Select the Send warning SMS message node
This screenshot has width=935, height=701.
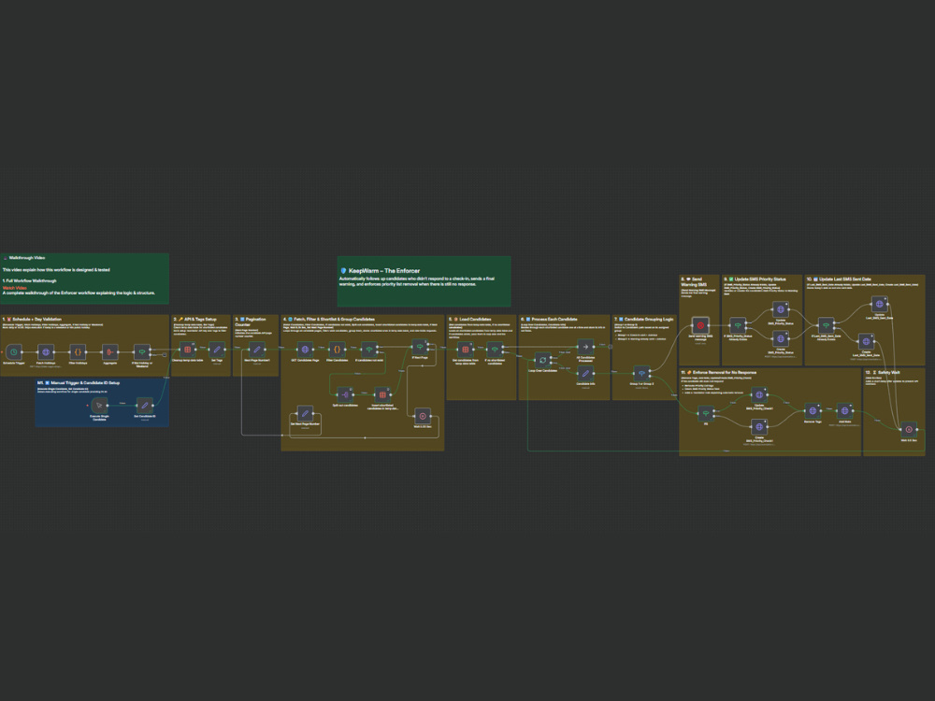[x=700, y=325]
